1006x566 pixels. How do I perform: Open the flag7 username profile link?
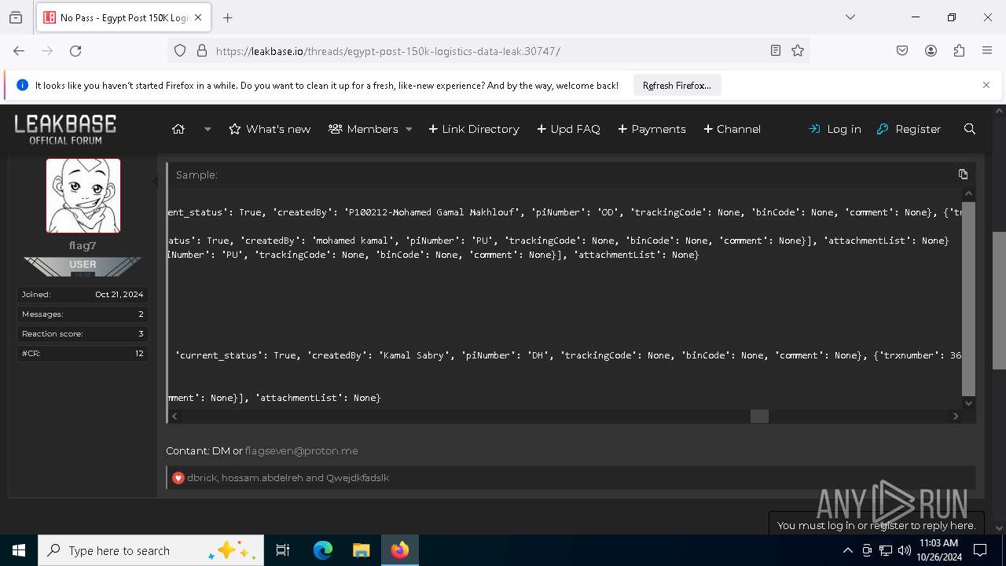83,245
